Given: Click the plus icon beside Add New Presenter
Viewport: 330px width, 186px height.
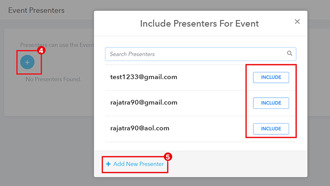Looking at the screenshot, I should (x=108, y=164).
